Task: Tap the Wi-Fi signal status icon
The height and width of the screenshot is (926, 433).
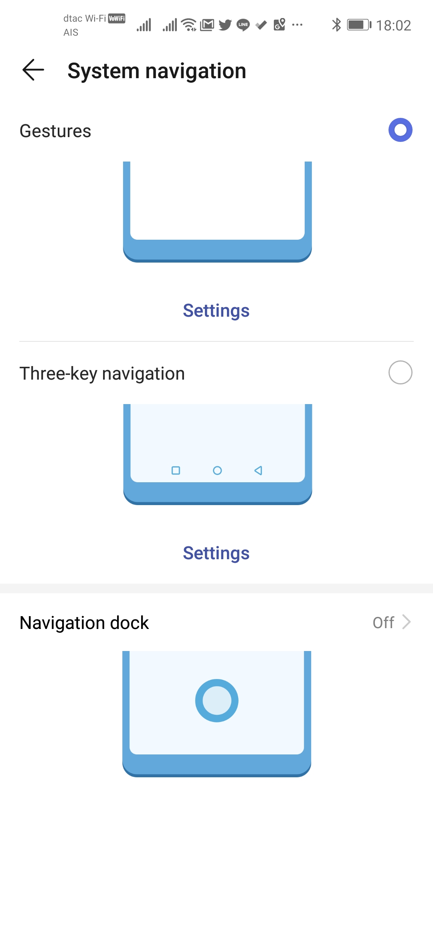Action: coord(189,25)
